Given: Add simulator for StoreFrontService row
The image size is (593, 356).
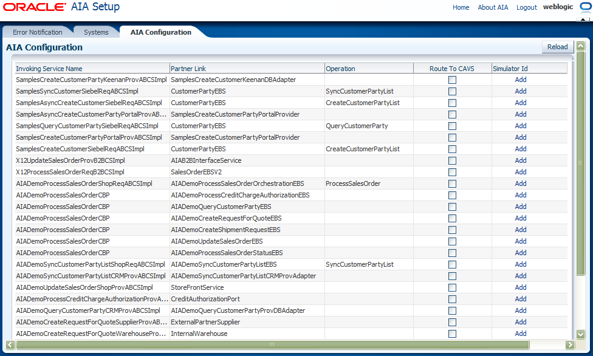Looking at the screenshot, I should (520, 287).
